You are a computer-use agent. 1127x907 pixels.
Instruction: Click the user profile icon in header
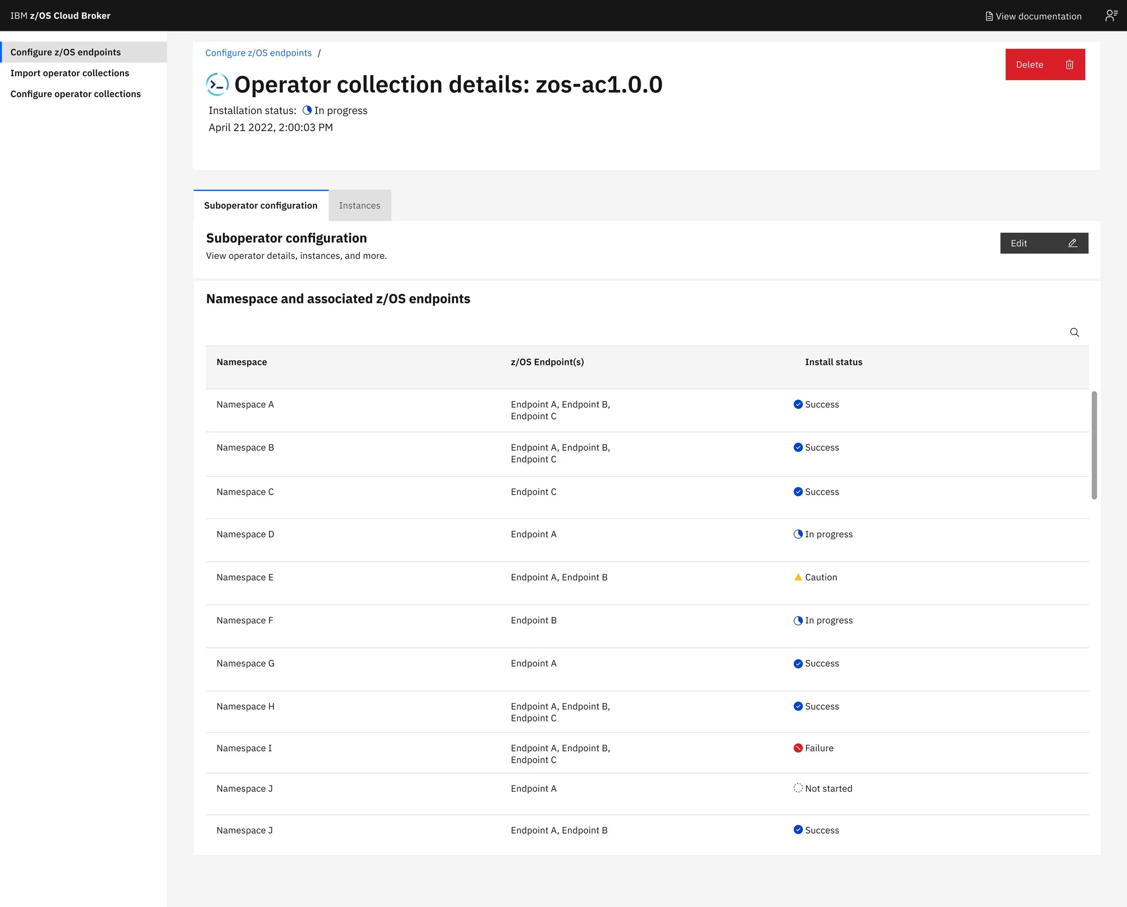pos(1111,16)
